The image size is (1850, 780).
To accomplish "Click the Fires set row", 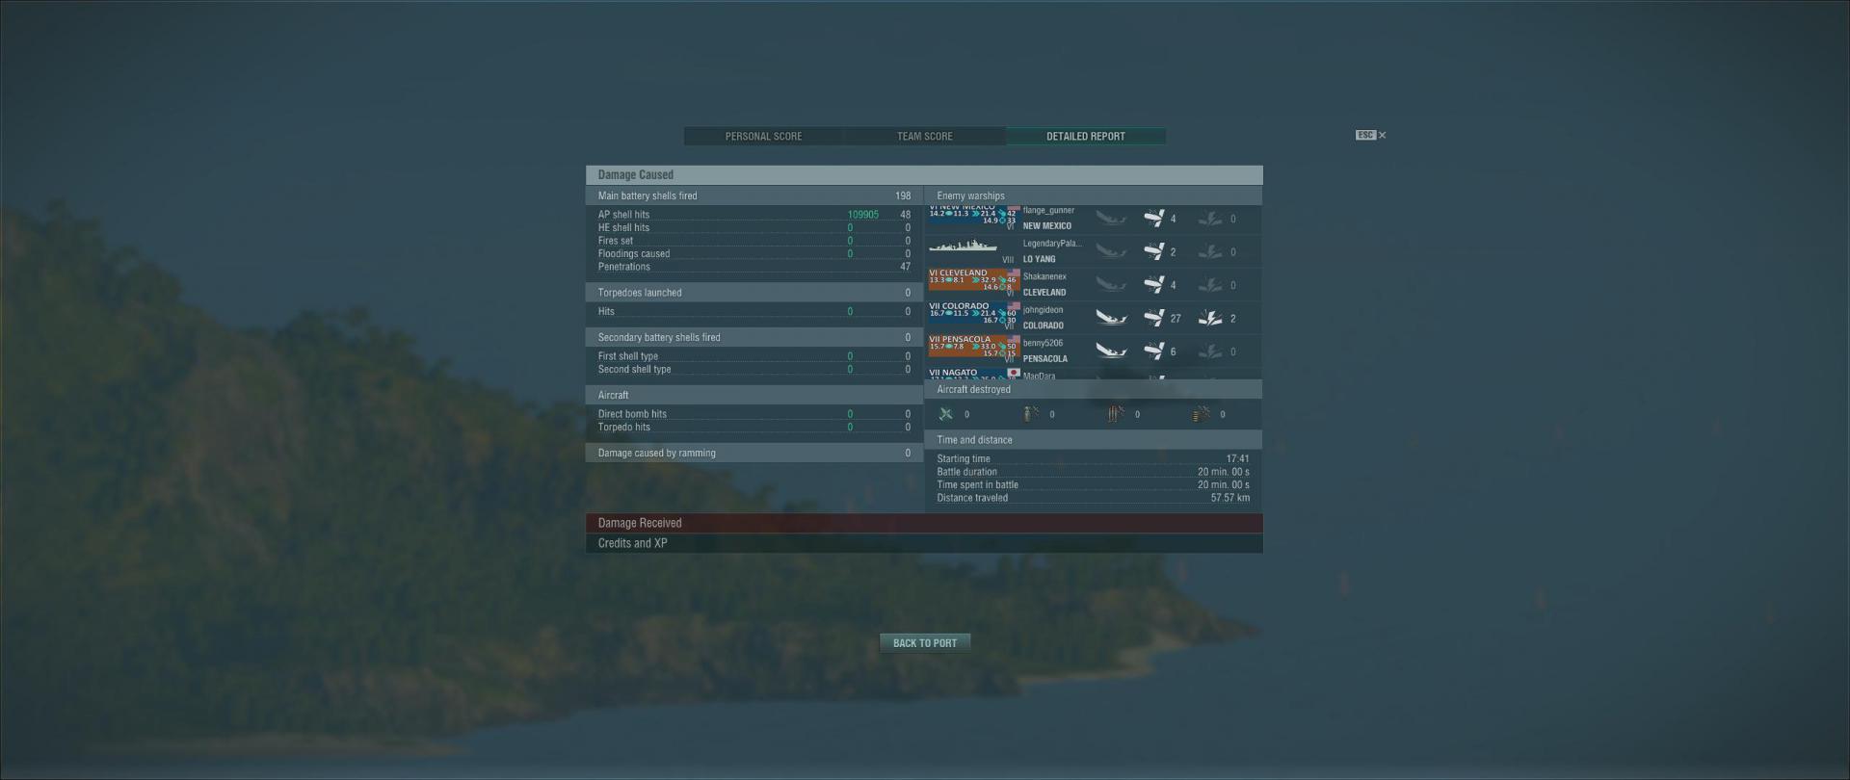I will [x=753, y=241].
